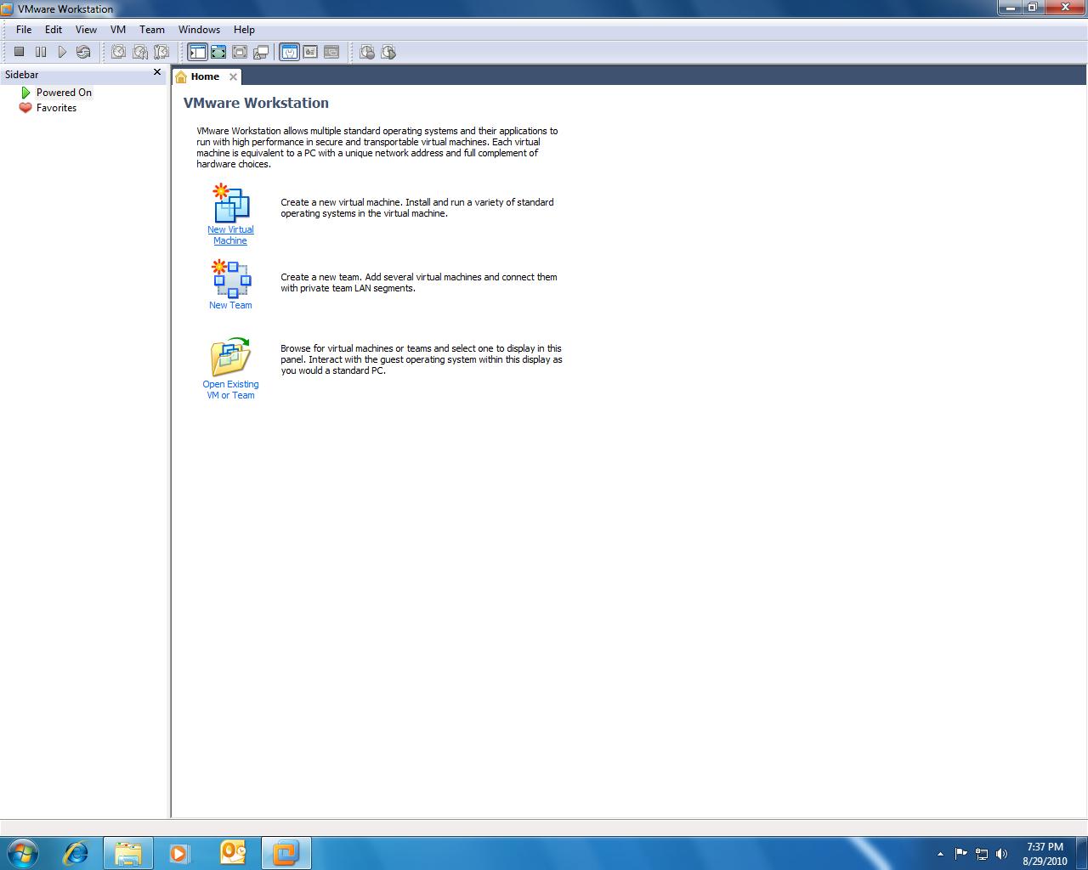The height and width of the screenshot is (870, 1088).
Task: Open the Snapshot Manager toolbar icon
Action: (161, 52)
